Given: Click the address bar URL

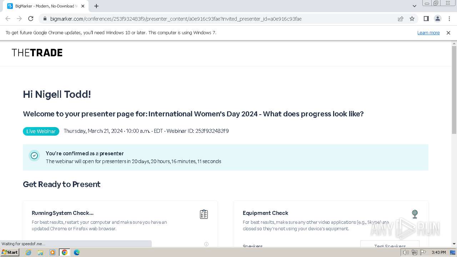Looking at the screenshot, I should pyautogui.click(x=176, y=19).
